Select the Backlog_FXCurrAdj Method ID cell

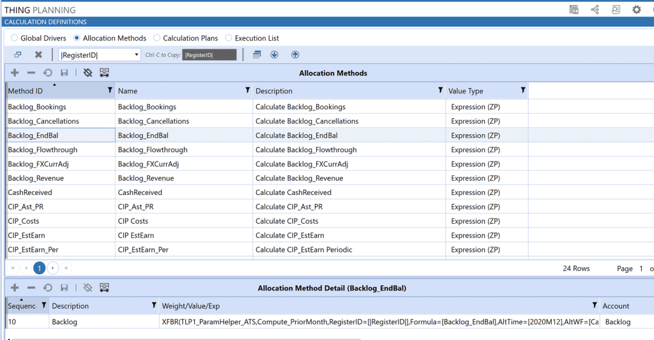tap(61, 164)
